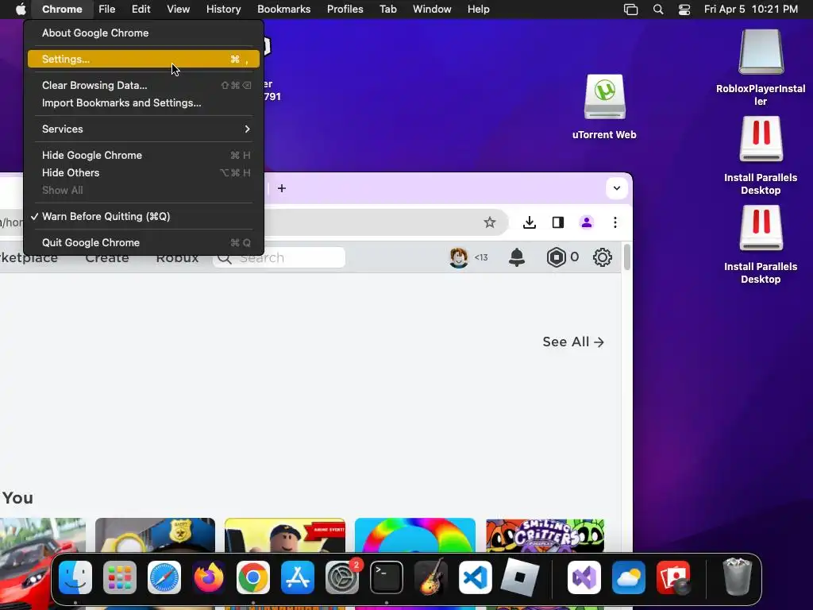Open Finder from the Dock
This screenshot has width=813, height=610.
[x=75, y=577]
